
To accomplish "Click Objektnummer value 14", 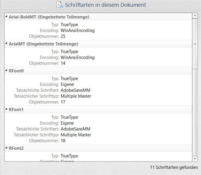I will [63, 63].
